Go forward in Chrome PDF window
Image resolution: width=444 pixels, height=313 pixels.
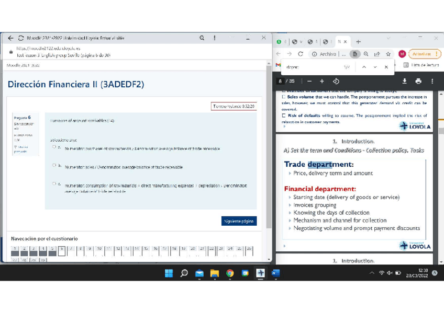(x=289, y=54)
